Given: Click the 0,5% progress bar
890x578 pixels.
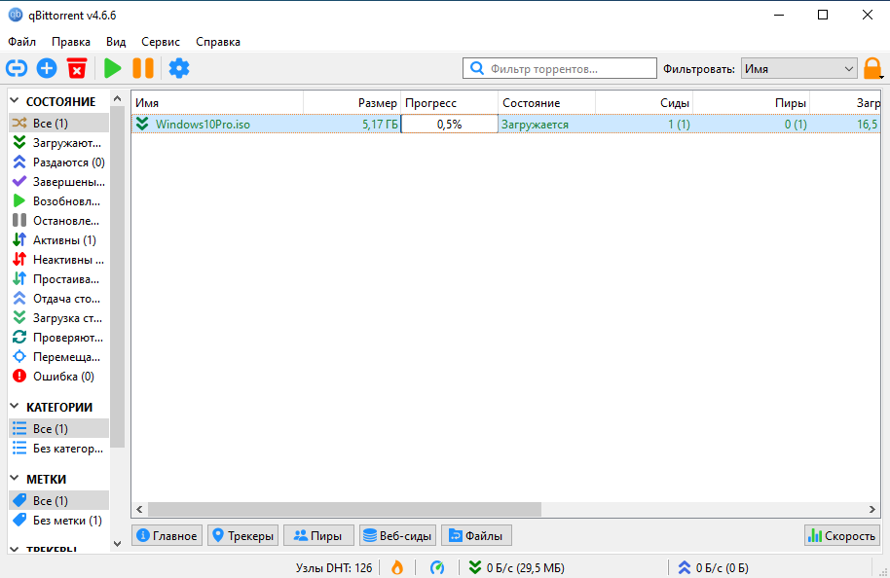Looking at the screenshot, I should click(x=450, y=125).
